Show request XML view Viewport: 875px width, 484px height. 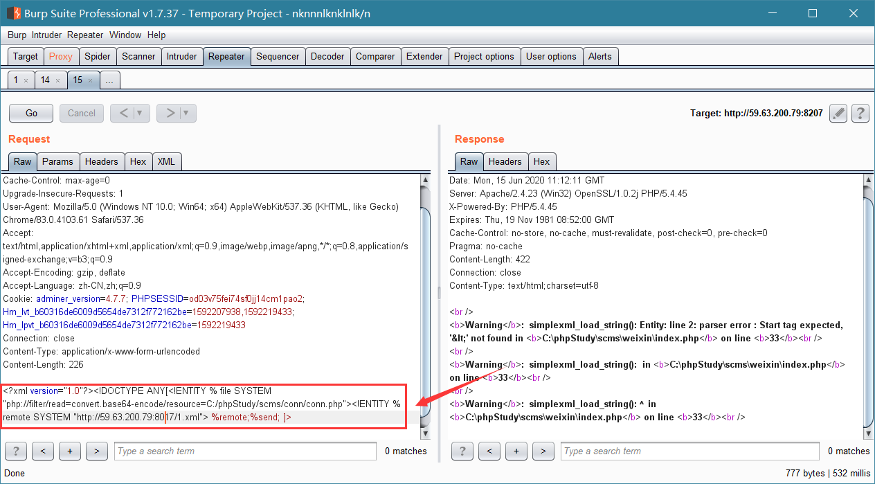click(x=166, y=161)
